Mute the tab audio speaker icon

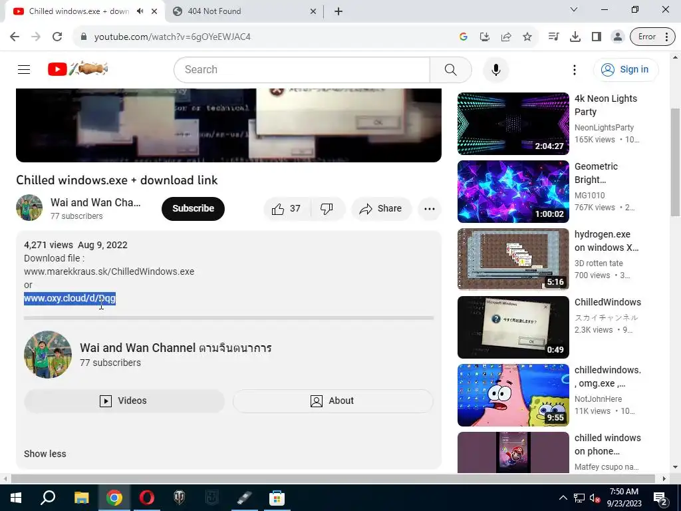pyautogui.click(x=140, y=11)
